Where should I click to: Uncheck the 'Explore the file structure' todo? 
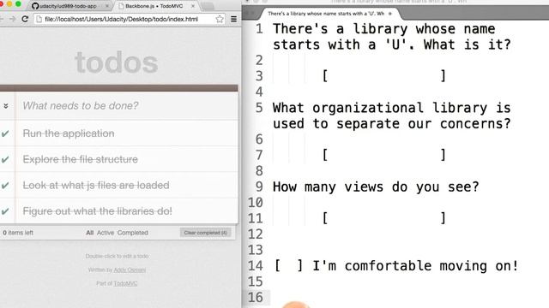pyautogui.click(x=5, y=159)
